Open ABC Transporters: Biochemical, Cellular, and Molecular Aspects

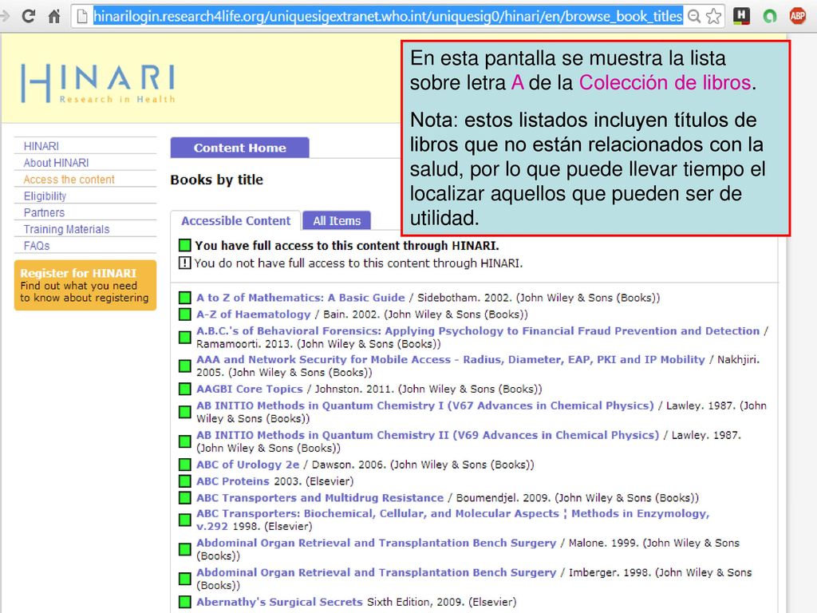(x=453, y=520)
